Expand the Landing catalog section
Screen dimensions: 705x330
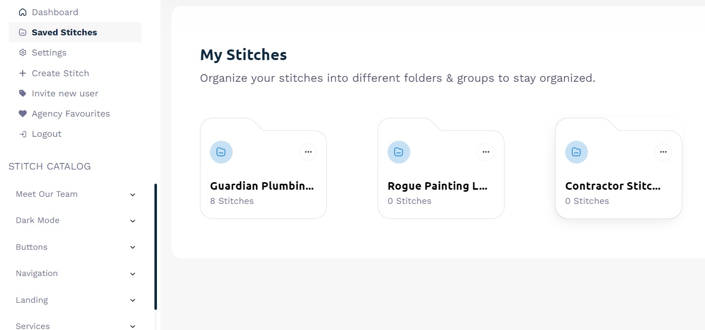(x=133, y=300)
